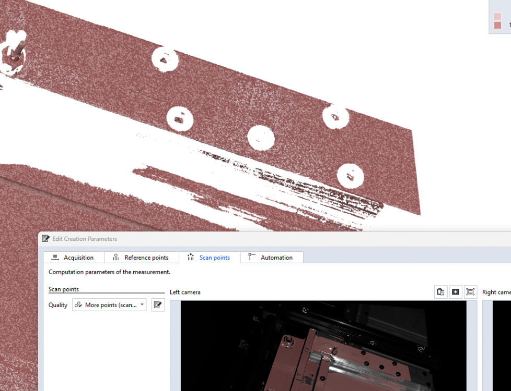Click the Scan points section heading
The height and width of the screenshot is (391, 511).
[64, 289]
